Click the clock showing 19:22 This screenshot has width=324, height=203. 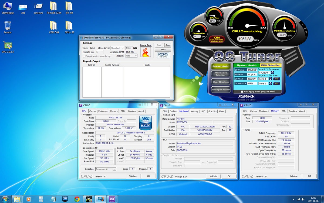(313, 198)
